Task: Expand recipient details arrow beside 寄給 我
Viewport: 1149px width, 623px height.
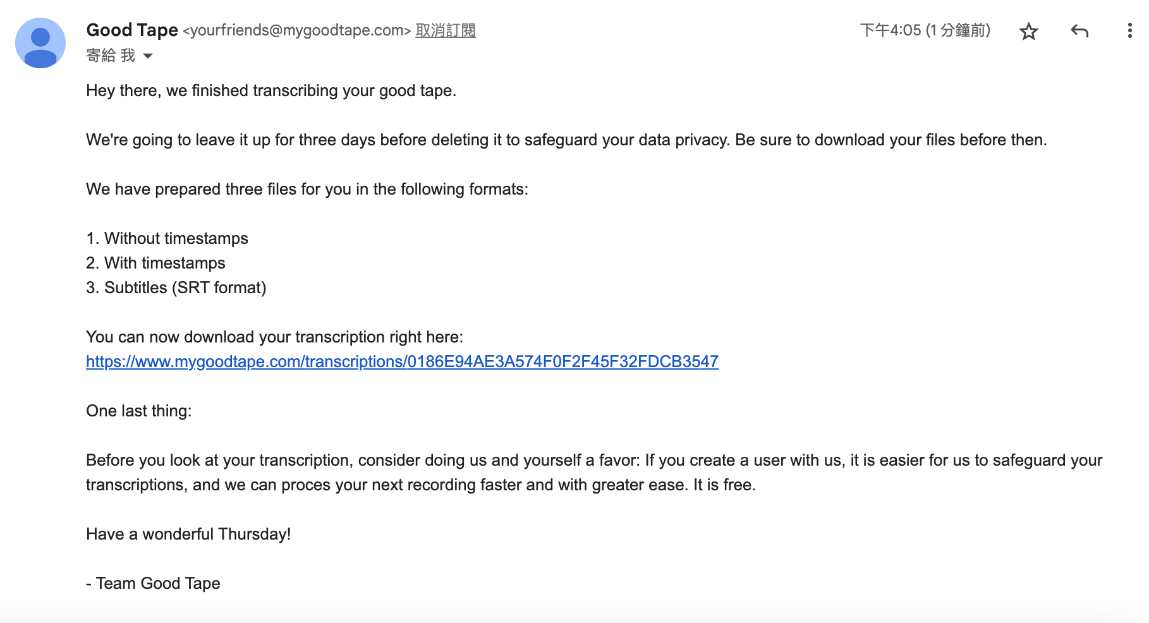Action: pyautogui.click(x=148, y=56)
